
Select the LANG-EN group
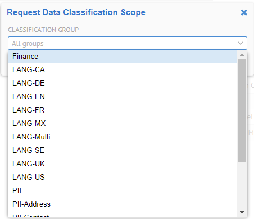click(x=123, y=97)
